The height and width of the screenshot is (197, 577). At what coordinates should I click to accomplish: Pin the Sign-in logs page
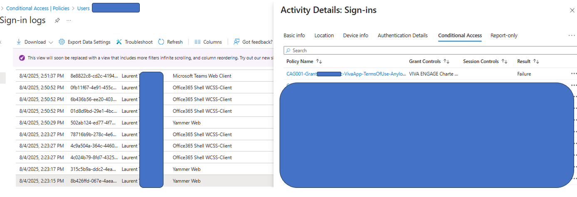(x=57, y=20)
